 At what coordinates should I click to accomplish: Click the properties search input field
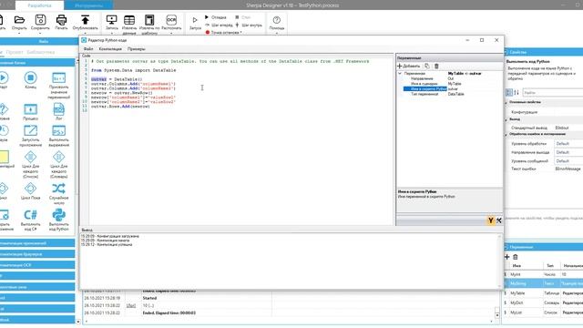pos(553,92)
